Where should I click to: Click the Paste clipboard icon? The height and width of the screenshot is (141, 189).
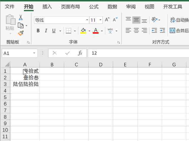[10, 20]
